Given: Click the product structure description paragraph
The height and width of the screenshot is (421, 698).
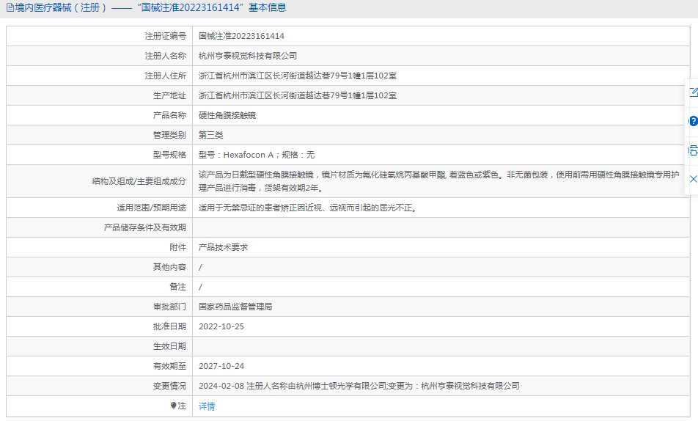Looking at the screenshot, I should (x=439, y=181).
